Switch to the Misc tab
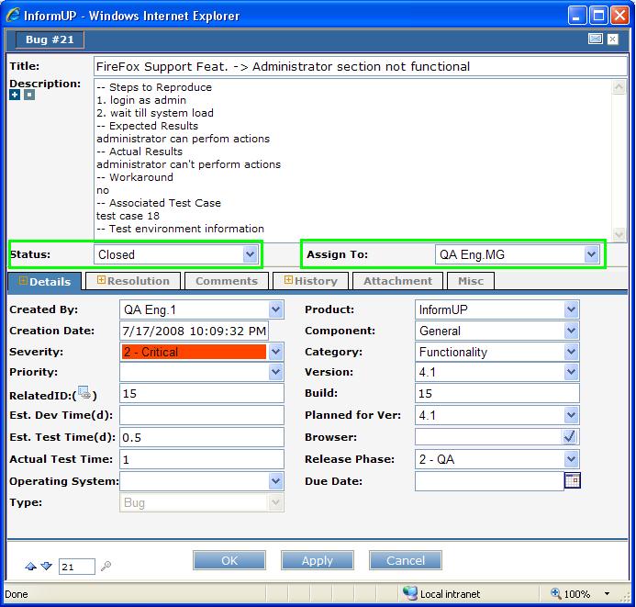The height and width of the screenshot is (607, 636). (x=471, y=281)
